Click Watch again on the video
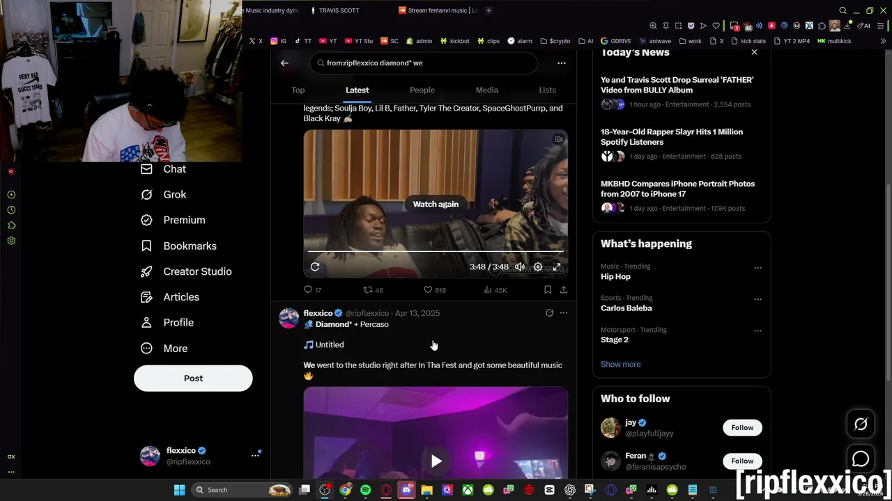Screen dimensions: 892x501 [x=436, y=204]
